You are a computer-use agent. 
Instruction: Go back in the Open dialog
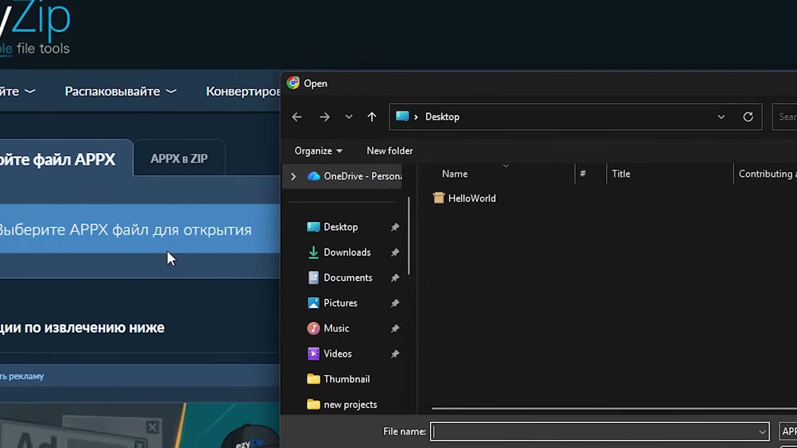tap(297, 117)
